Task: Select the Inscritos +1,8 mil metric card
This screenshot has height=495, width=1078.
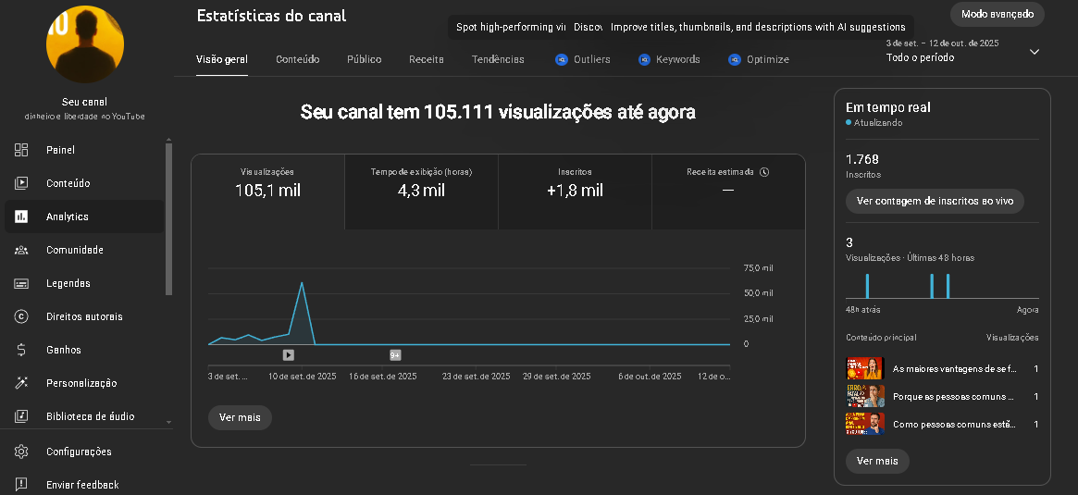Action: 575,192
